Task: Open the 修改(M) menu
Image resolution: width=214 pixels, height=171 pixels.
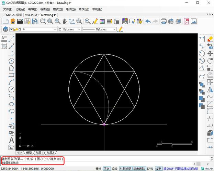Action: click(84, 9)
